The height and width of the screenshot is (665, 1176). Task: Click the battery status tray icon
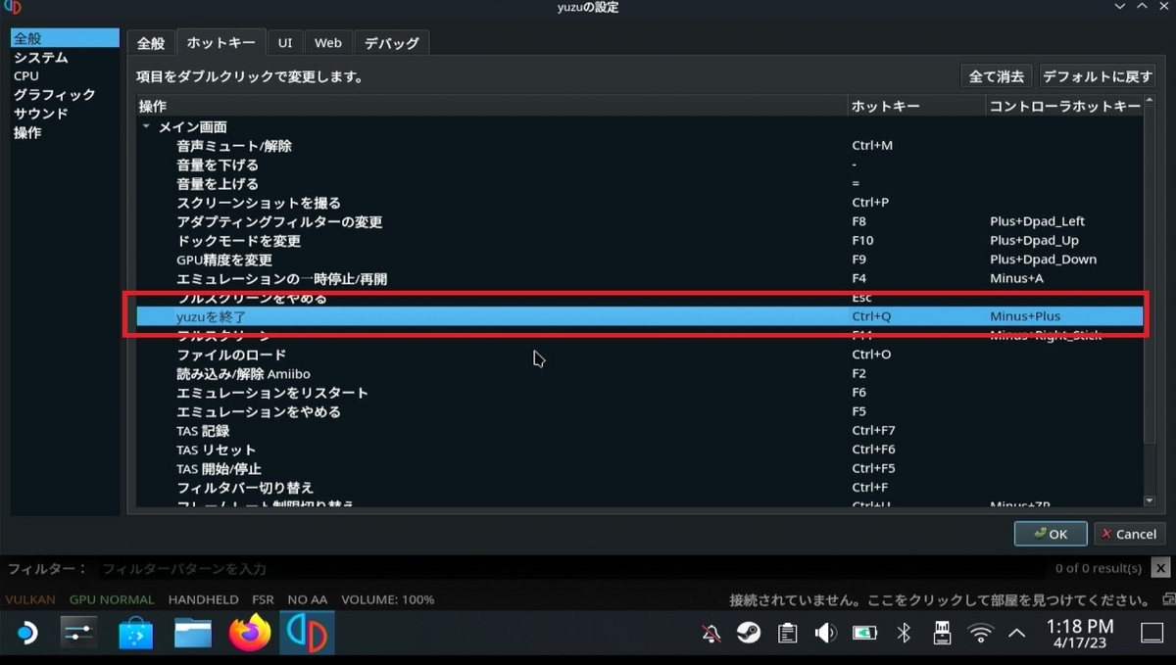click(865, 634)
